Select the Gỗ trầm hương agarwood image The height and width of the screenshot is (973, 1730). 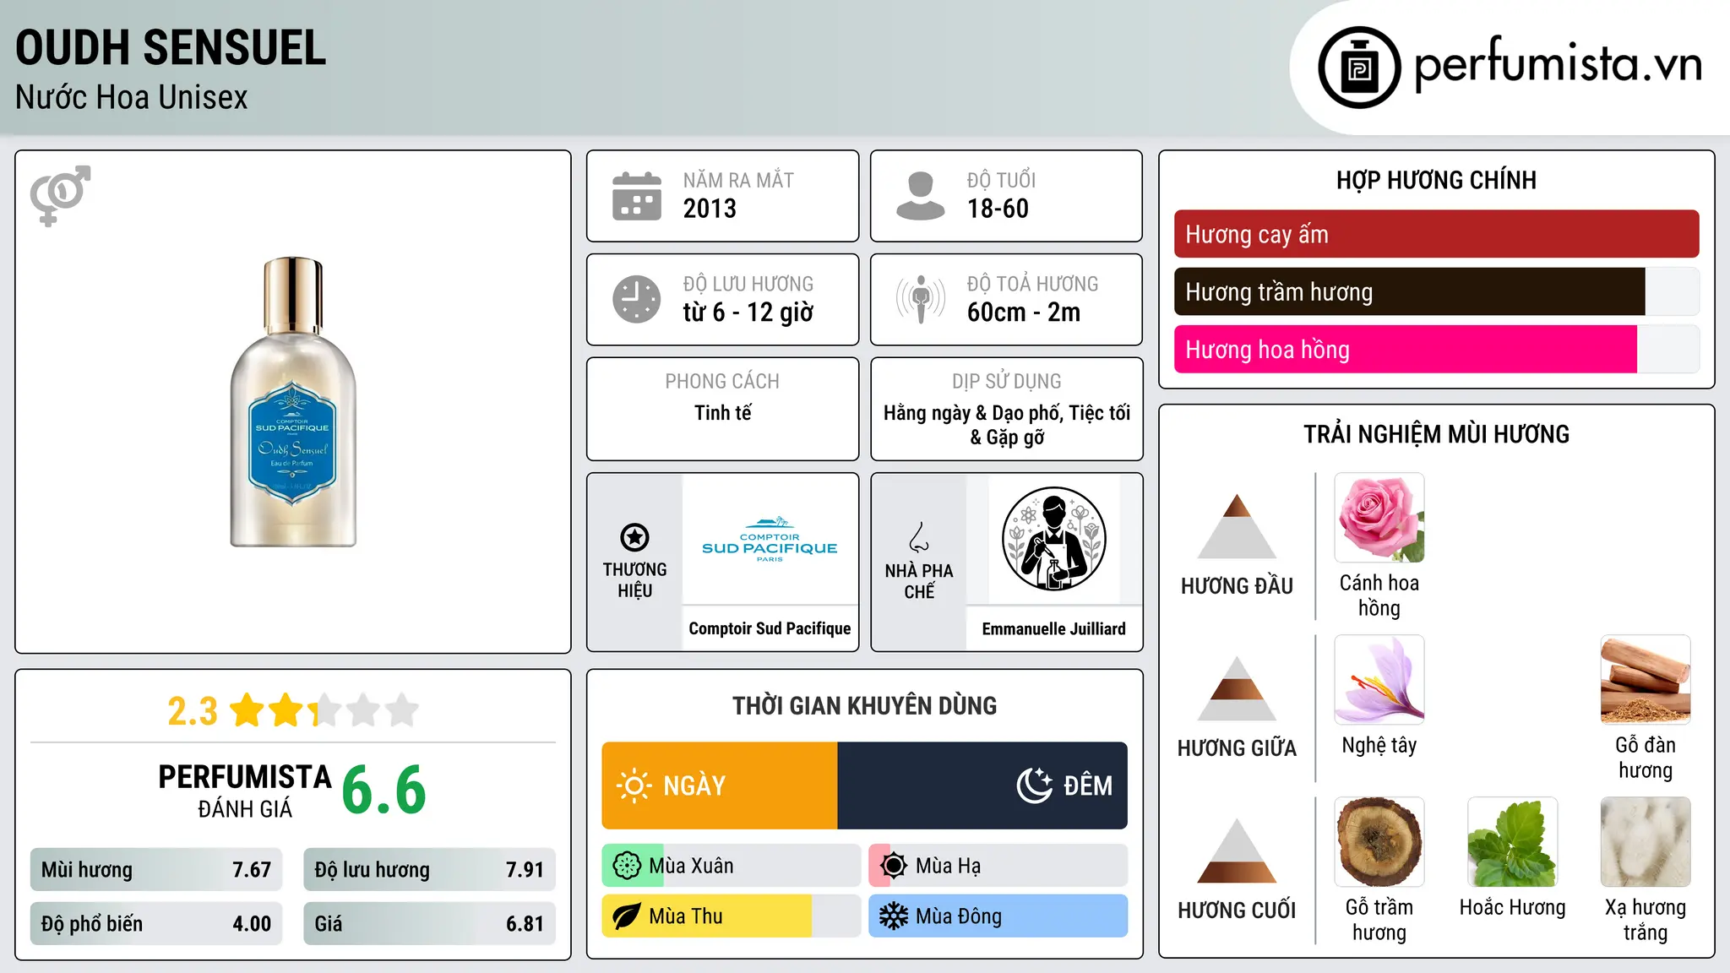pyautogui.click(x=1379, y=842)
